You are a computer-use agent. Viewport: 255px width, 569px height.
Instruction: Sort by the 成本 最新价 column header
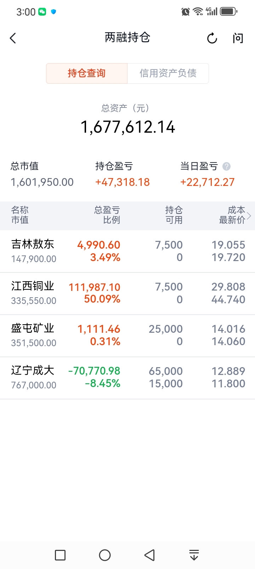pos(232,215)
